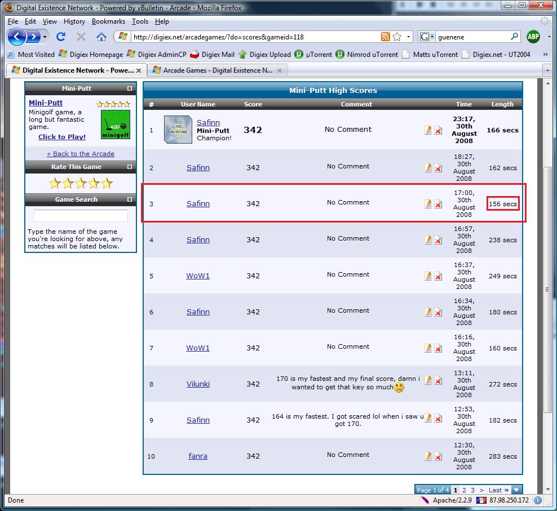Click the vertical page scrollbar thumb

point(547,290)
